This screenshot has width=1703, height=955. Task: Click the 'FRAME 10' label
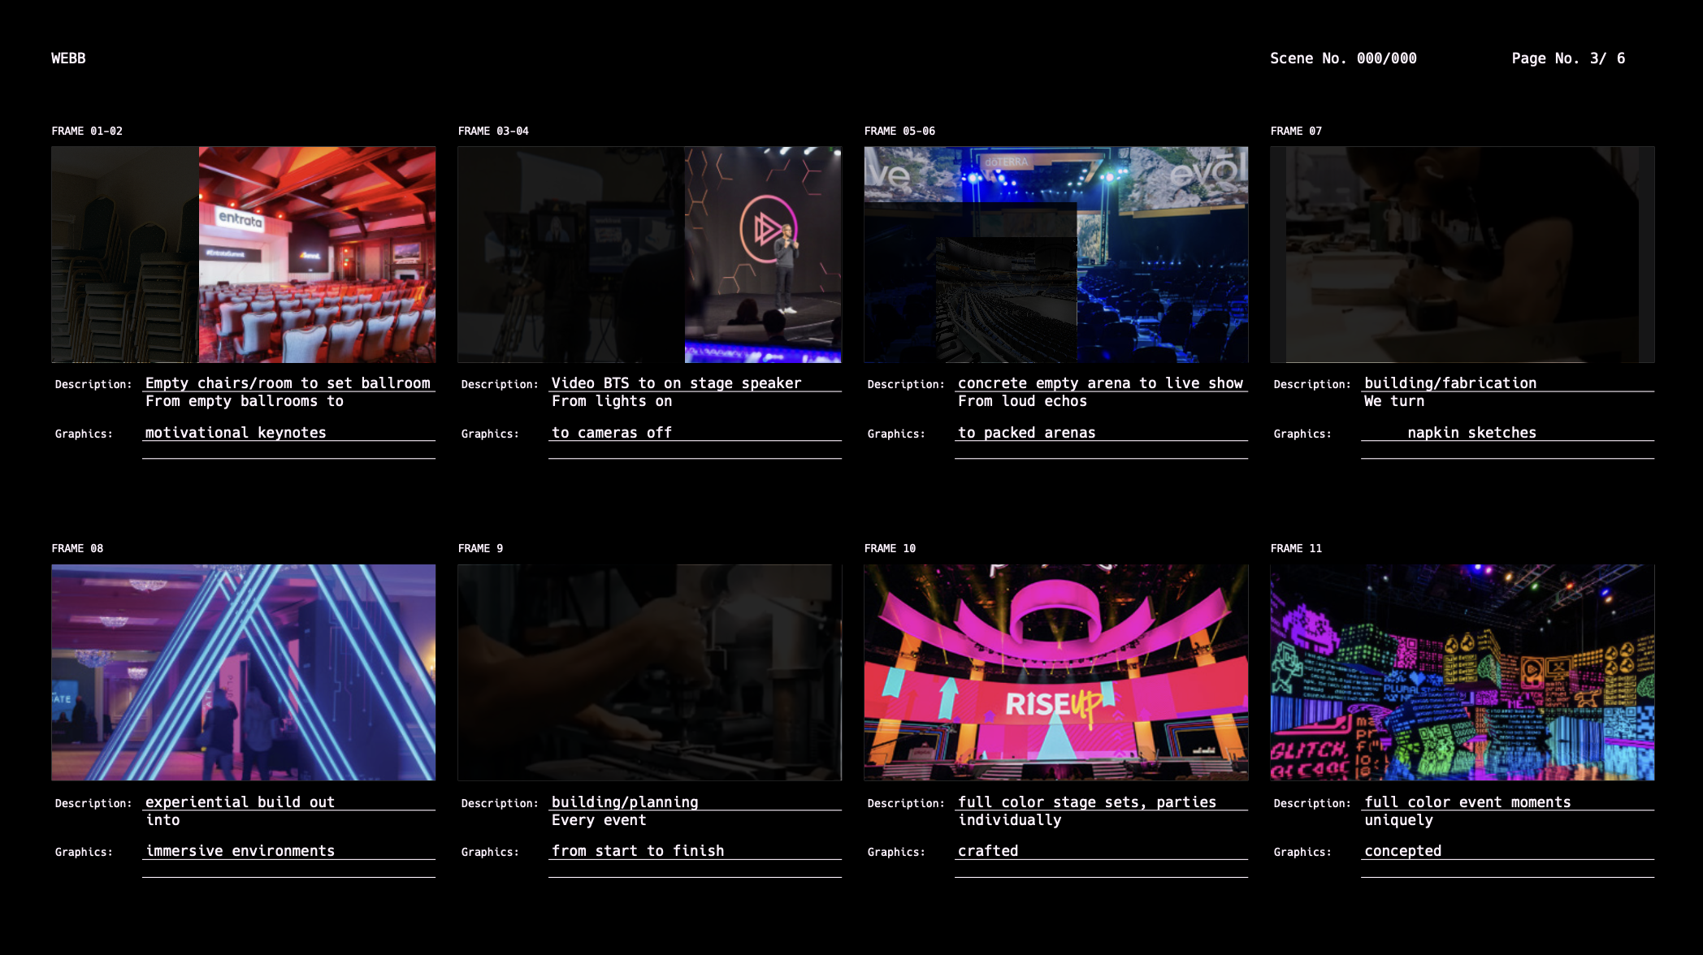pos(890,548)
